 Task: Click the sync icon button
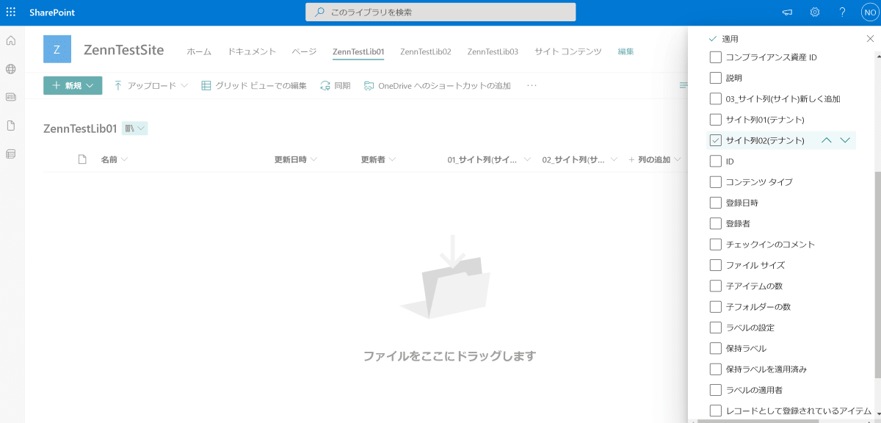(x=336, y=86)
